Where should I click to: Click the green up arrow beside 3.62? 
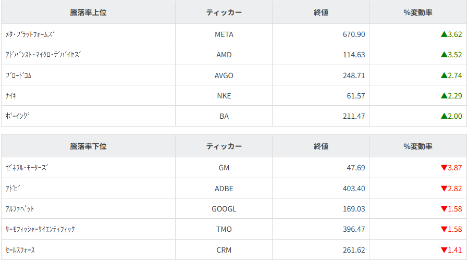(444, 34)
